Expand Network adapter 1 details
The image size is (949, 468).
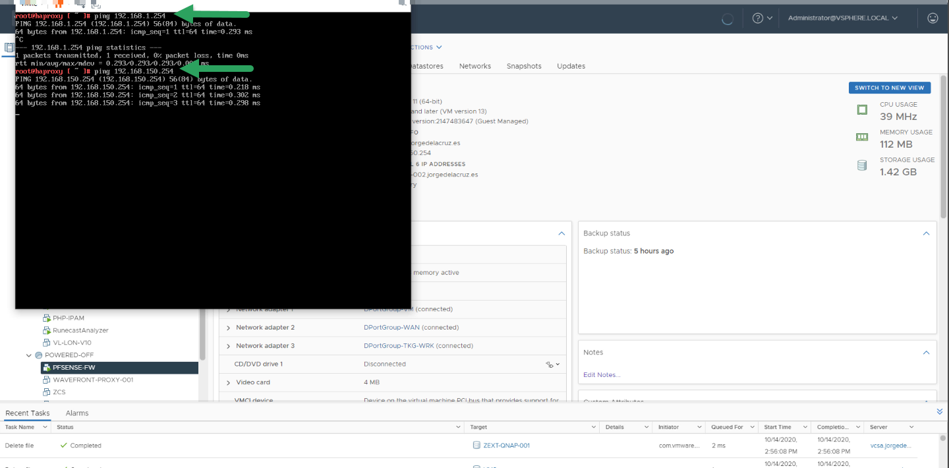click(229, 309)
